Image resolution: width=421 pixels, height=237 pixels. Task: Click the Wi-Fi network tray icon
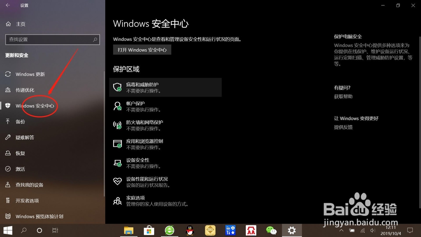(362, 230)
